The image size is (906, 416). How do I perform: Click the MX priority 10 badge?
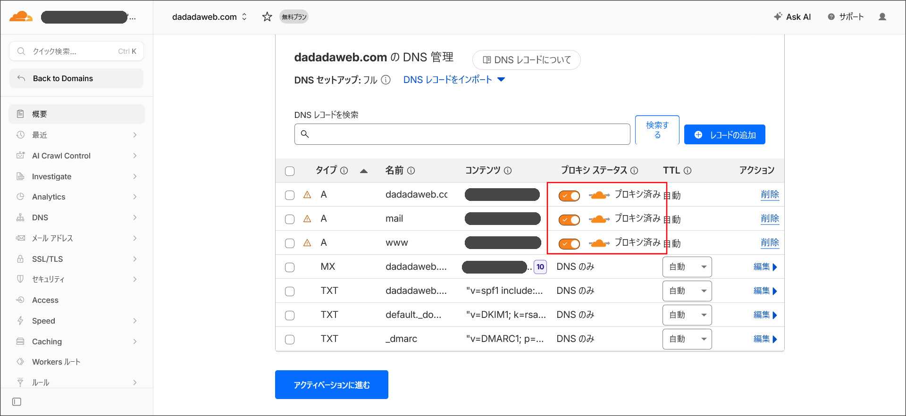pos(540,267)
